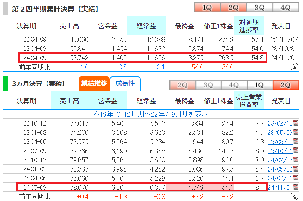
Task: Open PDF icon beside 24/02/07 date
Action: click(295, 159)
